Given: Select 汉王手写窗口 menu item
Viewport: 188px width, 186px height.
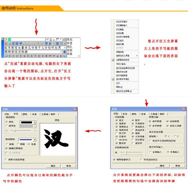Looking at the screenshot, I should (x=122, y=22).
